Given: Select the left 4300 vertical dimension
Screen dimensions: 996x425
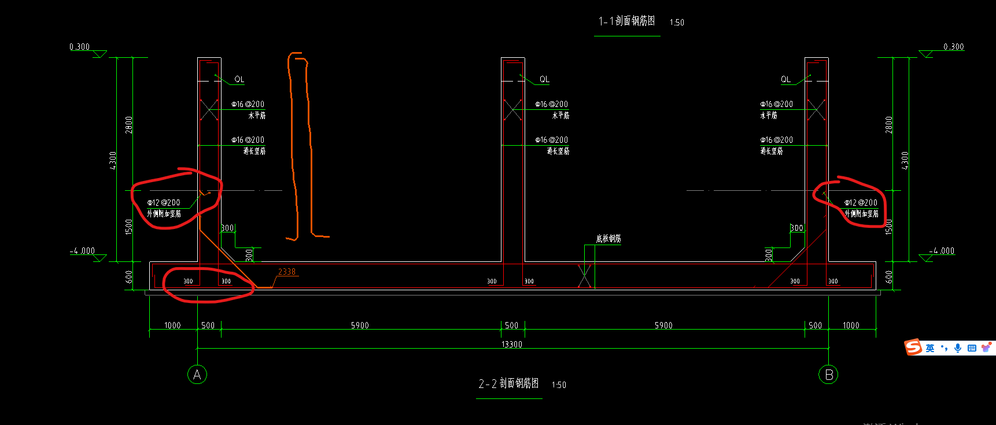Looking at the screenshot, I should [x=113, y=160].
